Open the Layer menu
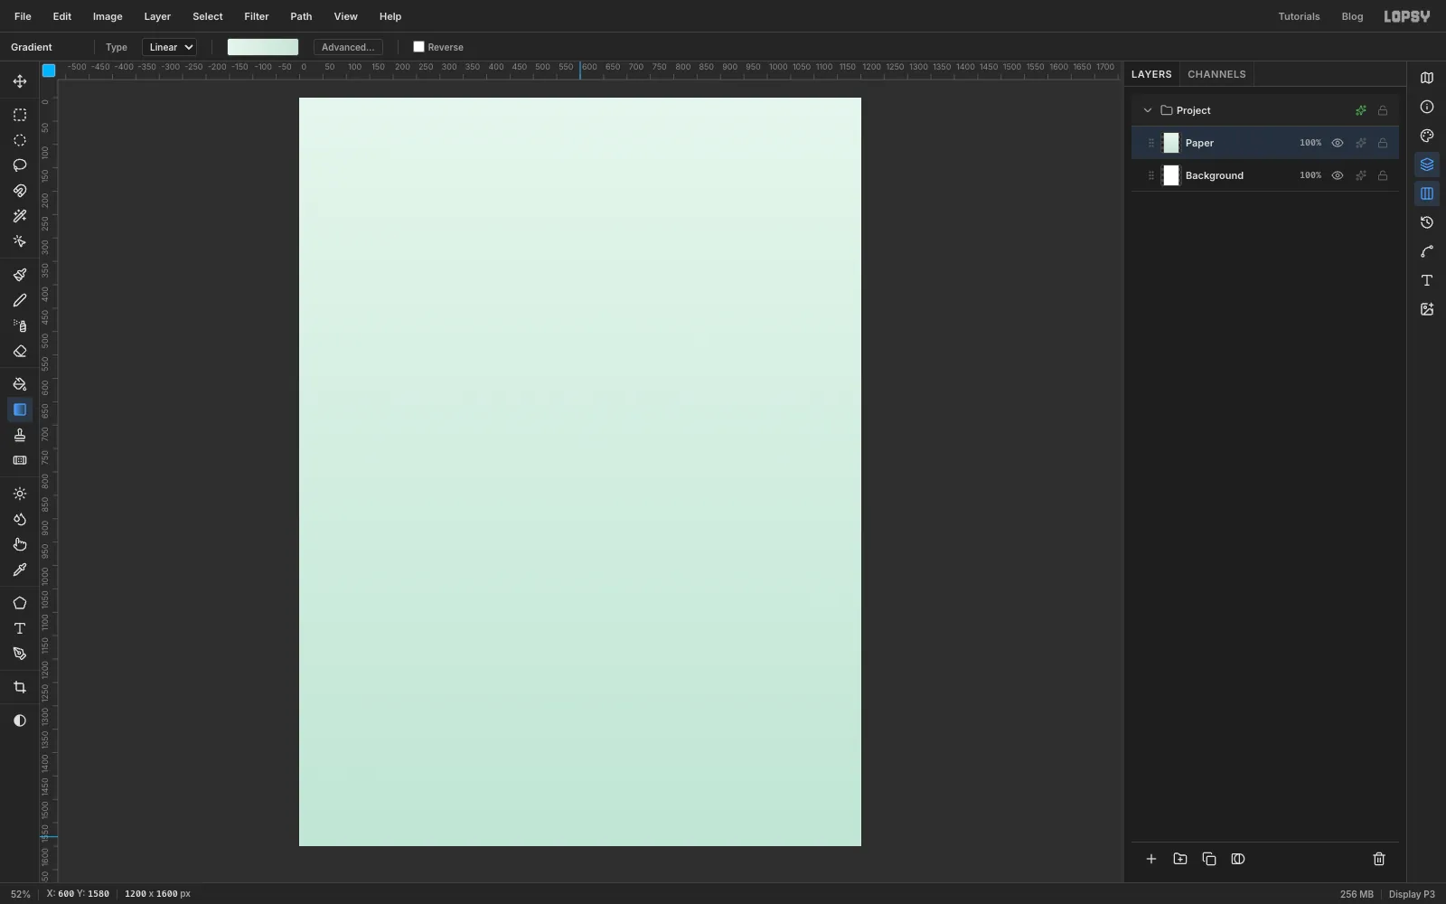 click(x=157, y=16)
